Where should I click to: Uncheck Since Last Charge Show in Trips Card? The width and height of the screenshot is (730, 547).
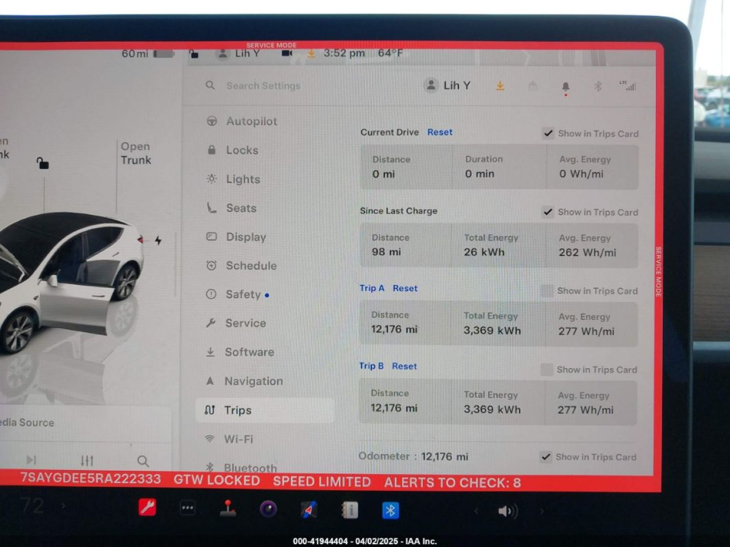[547, 212]
